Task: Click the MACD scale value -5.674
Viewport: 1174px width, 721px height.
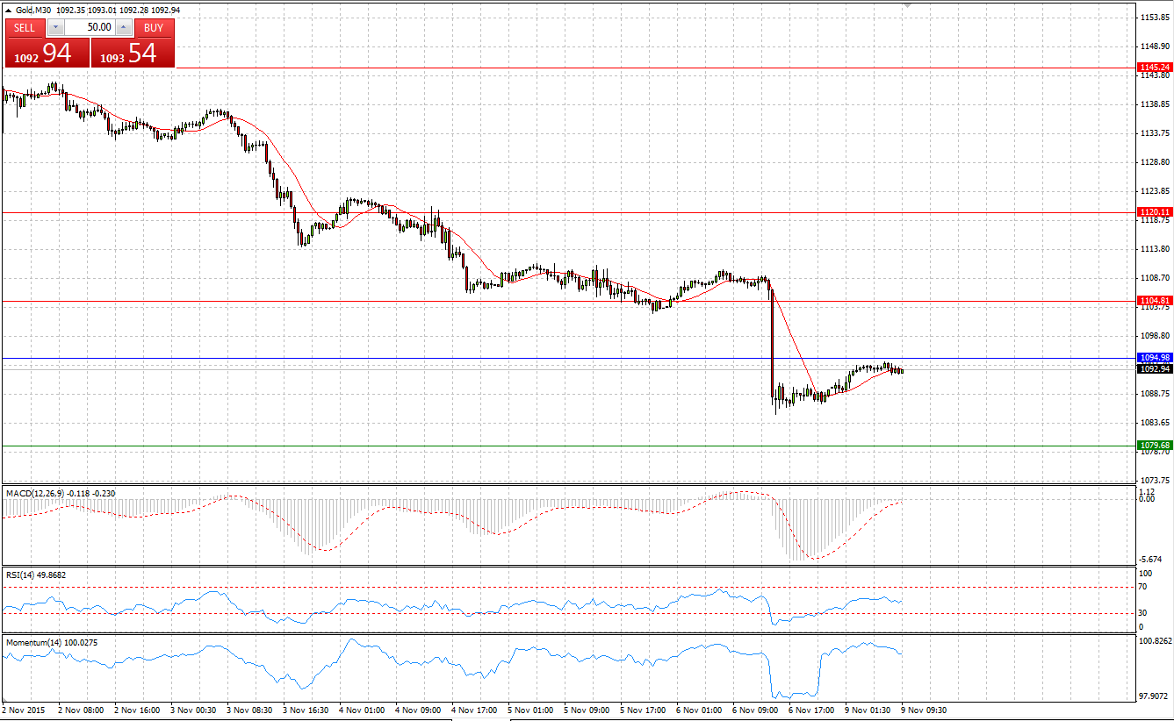Action: pyautogui.click(x=1151, y=560)
